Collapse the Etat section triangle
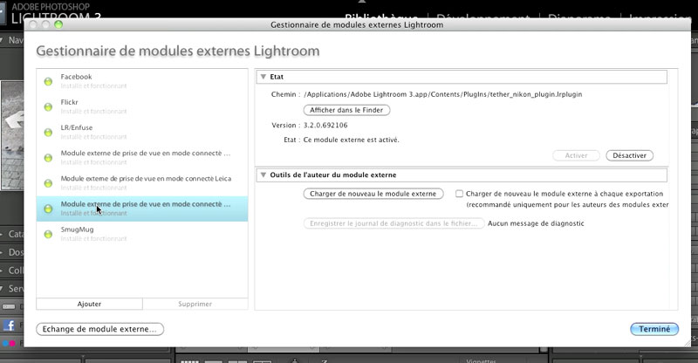 pyautogui.click(x=263, y=77)
